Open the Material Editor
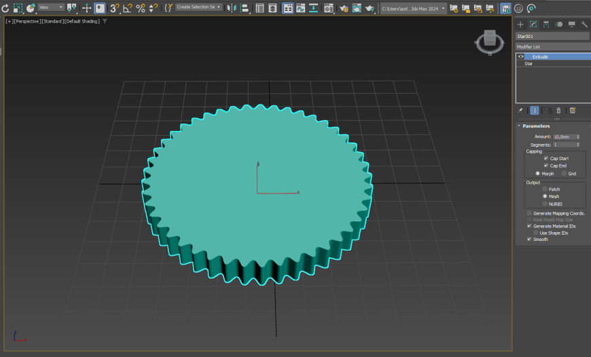591x357 pixels. click(x=328, y=8)
